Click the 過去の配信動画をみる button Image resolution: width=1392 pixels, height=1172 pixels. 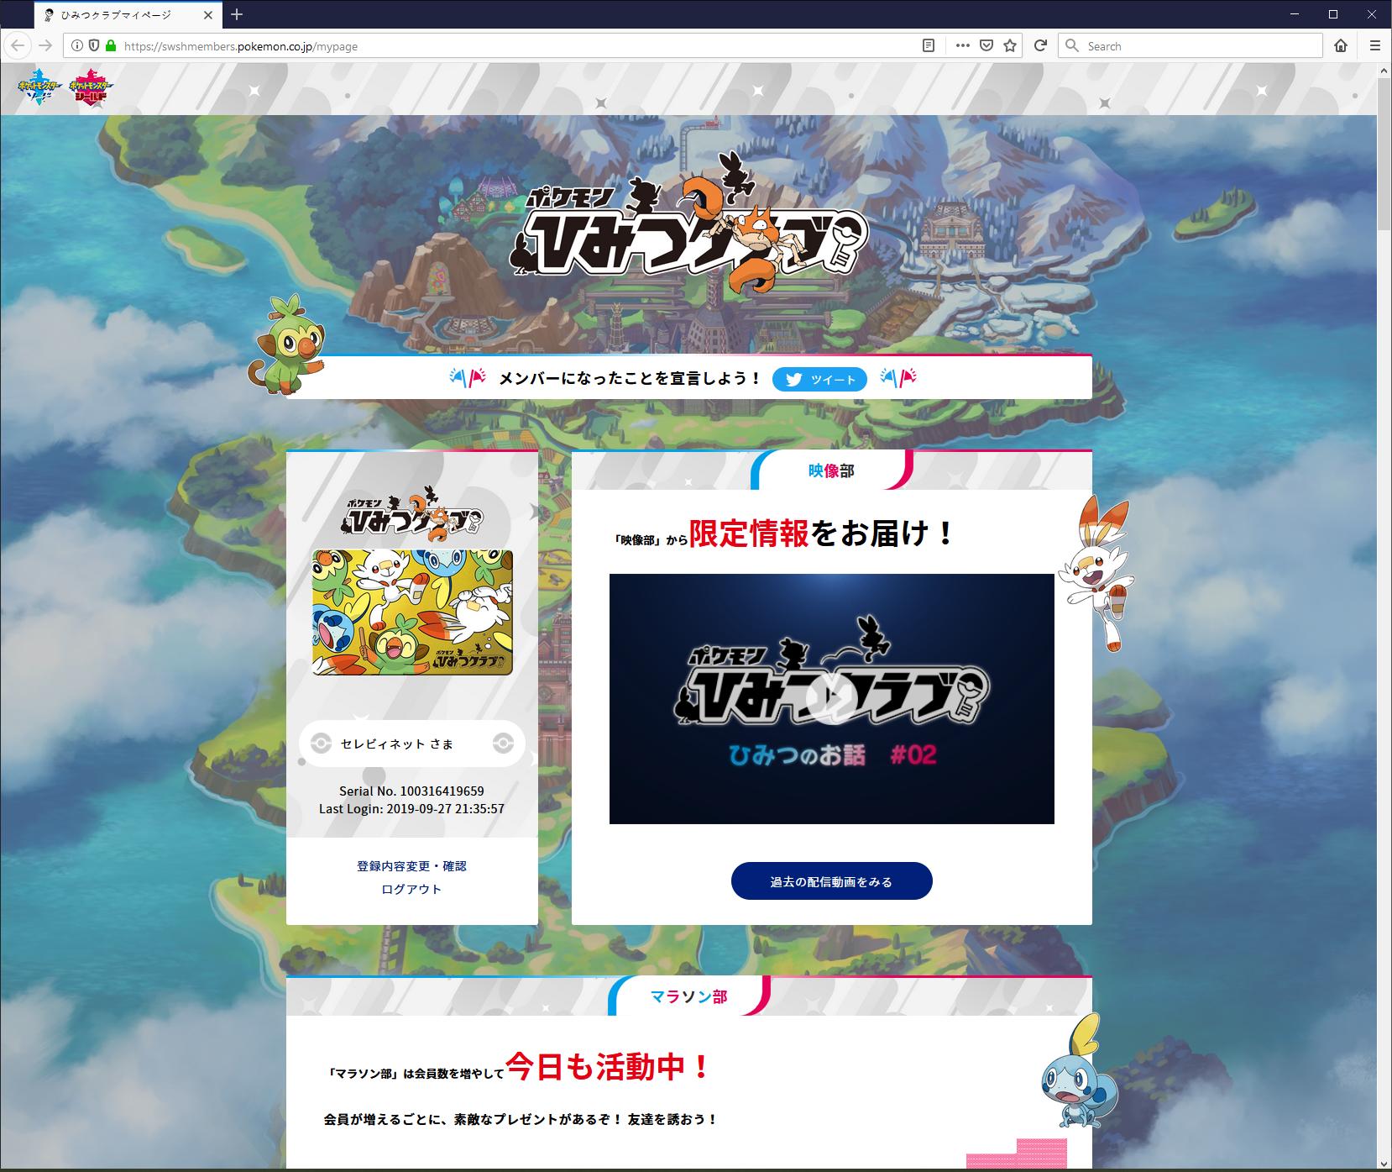click(831, 881)
